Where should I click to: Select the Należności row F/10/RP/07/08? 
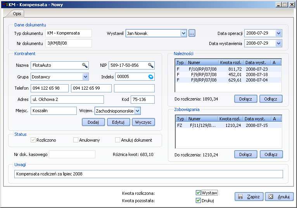click(x=228, y=69)
